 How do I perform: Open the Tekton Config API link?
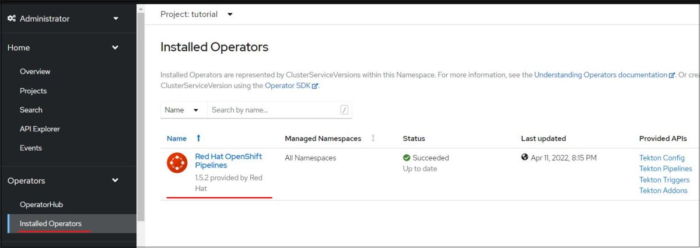[661, 158]
